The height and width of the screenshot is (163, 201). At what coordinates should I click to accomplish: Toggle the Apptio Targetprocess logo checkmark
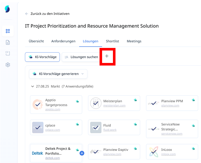(x=38, y=104)
